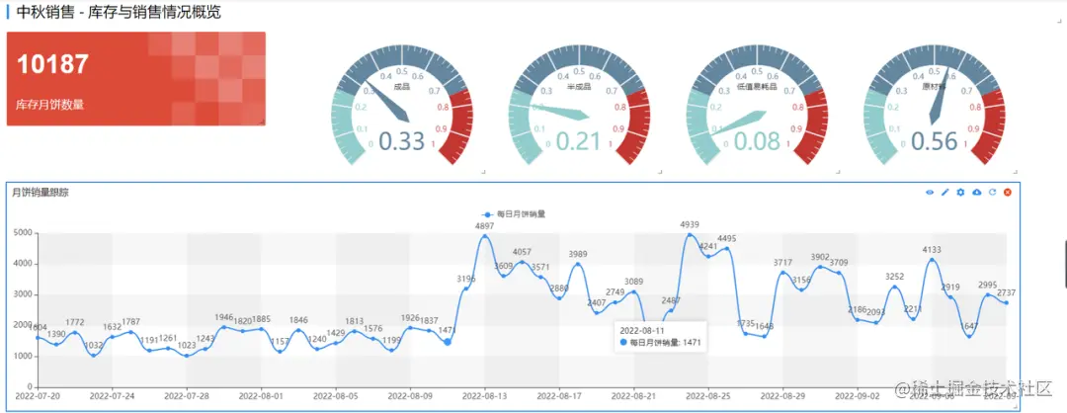Select the 成品 gauge showing 0.33
The height and width of the screenshot is (413, 1067).
coord(401,106)
